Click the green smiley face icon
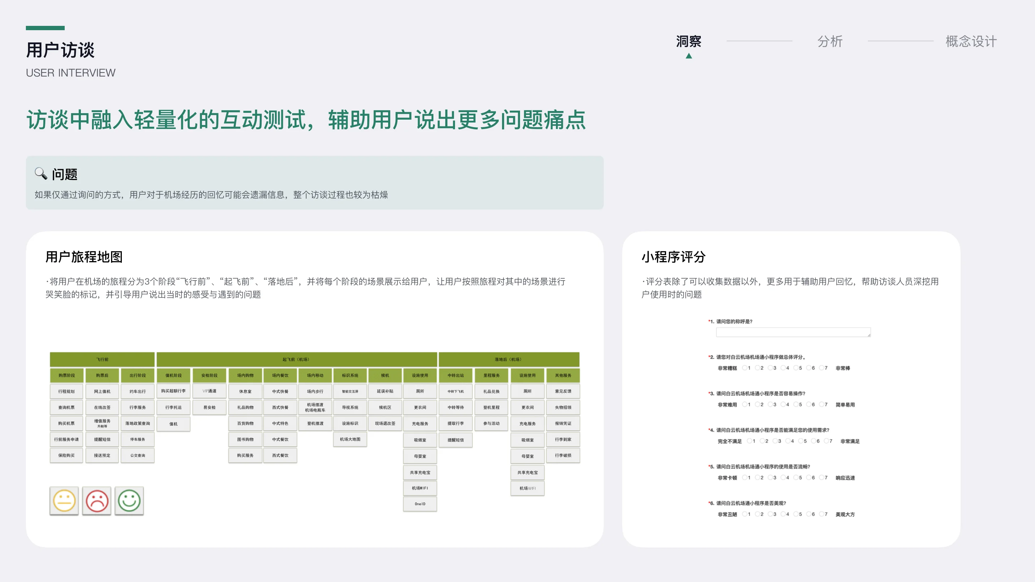 129,500
